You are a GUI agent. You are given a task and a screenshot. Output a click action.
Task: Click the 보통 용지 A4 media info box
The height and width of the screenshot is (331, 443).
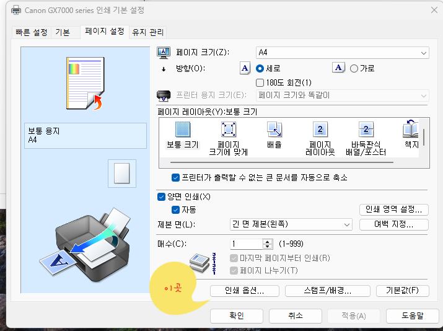click(86, 136)
